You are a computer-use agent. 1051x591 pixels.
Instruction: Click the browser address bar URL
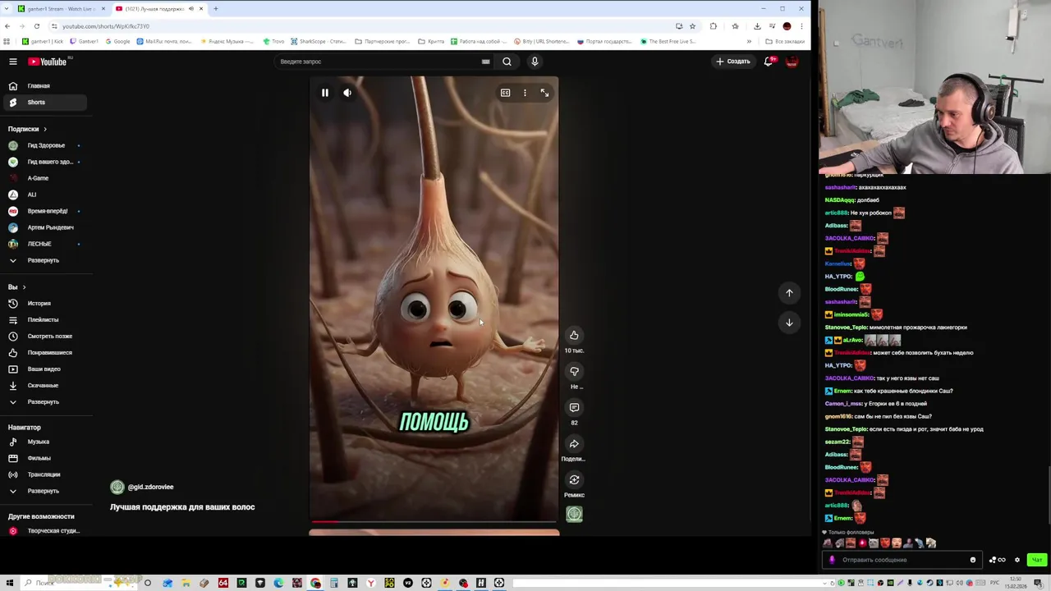(x=106, y=26)
